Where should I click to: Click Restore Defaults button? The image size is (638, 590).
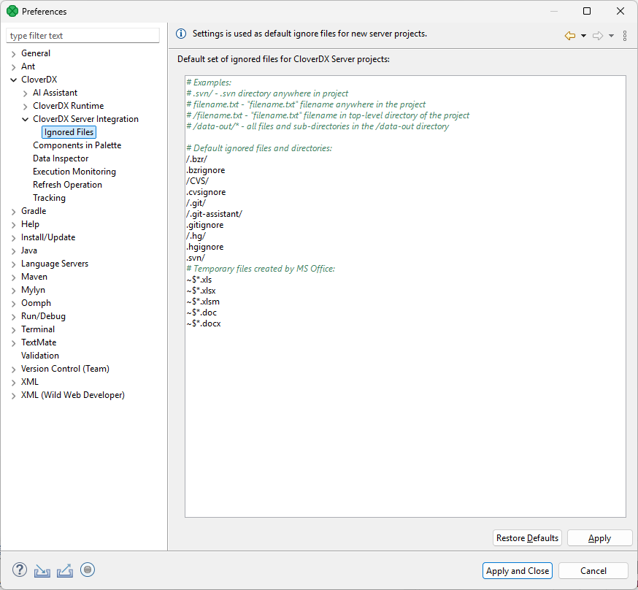tap(527, 538)
